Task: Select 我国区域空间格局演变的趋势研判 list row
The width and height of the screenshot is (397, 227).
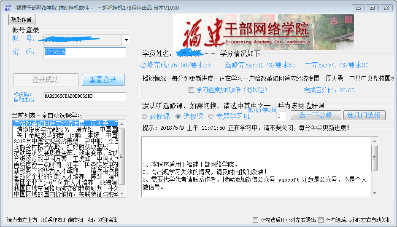Action: coord(65,188)
